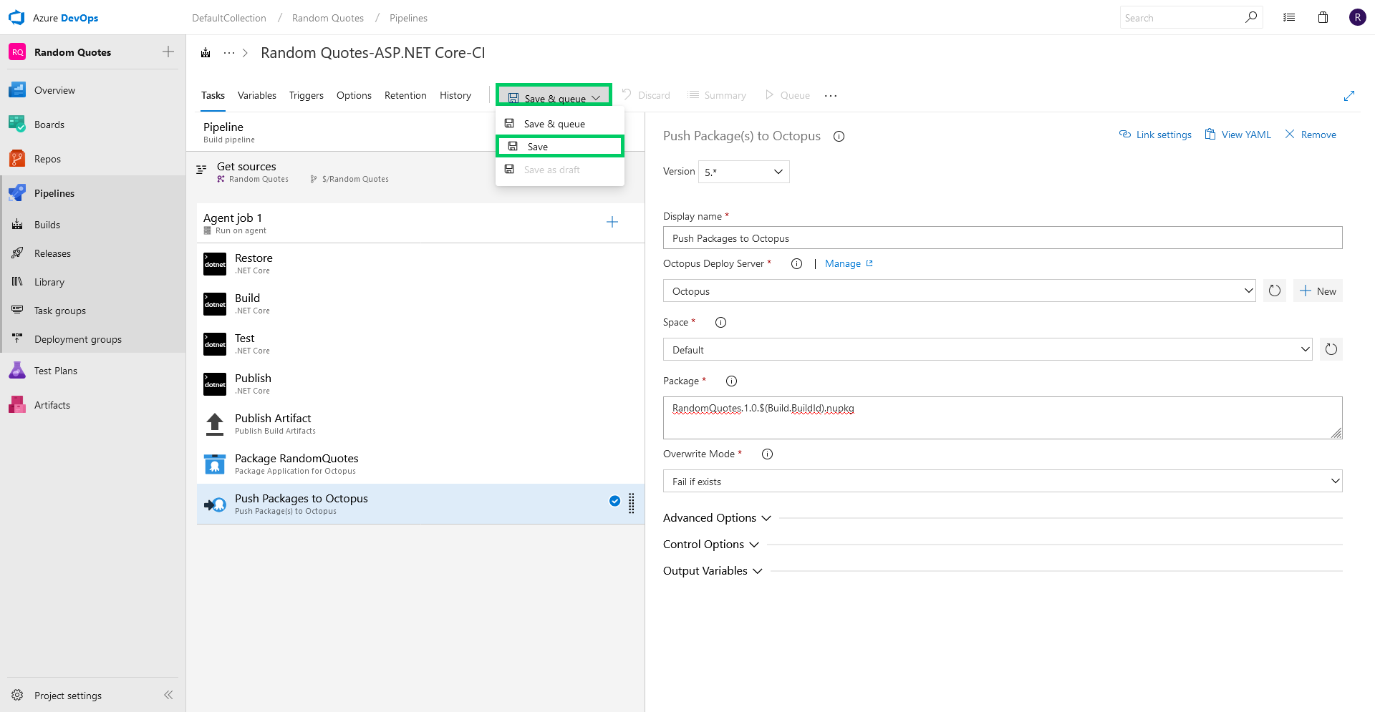This screenshot has width=1375, height=712.
Task: Click the build pipeline icon in breadcrumb
Action: (206, 52)
